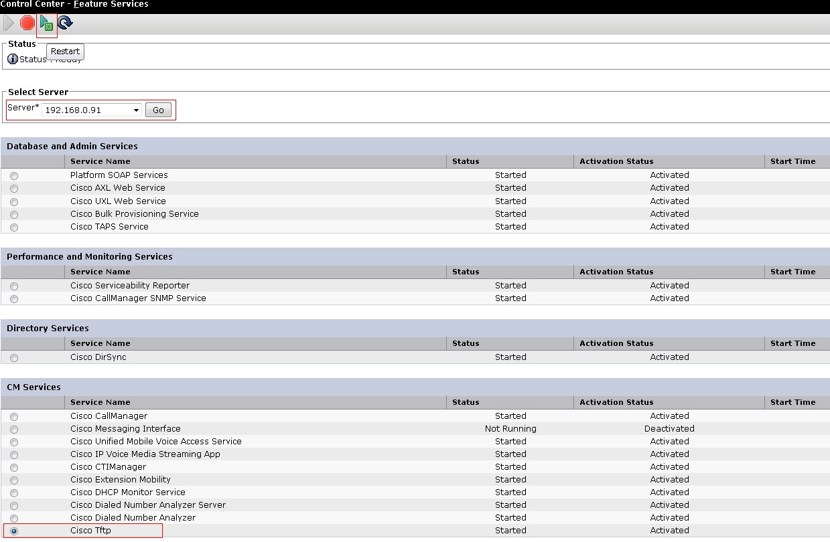This screenshot has width=830, height=542.
Task: Click the 'Cisco Tftp' service name text
Action: click(x=90, y=531)
